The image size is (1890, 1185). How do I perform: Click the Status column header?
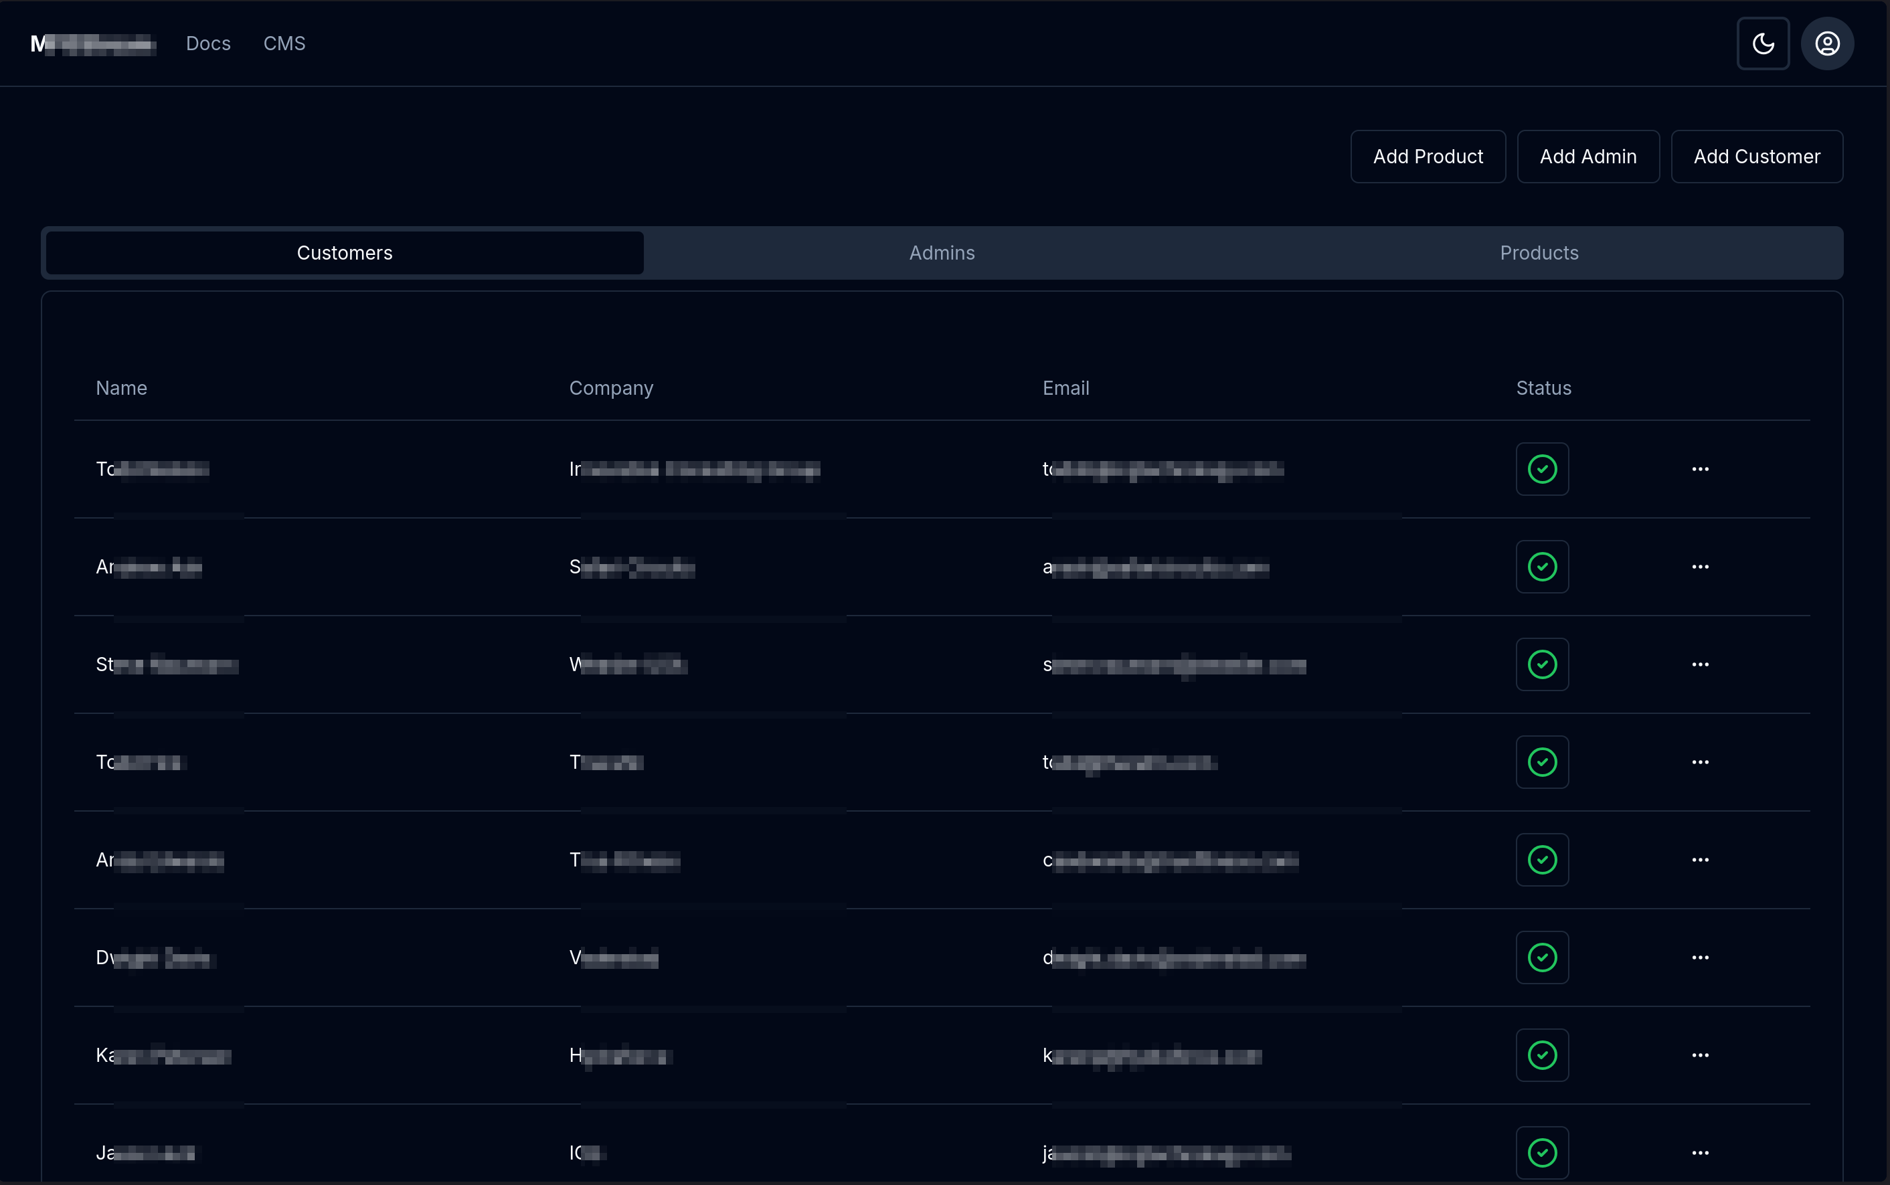click(1543, 388)
